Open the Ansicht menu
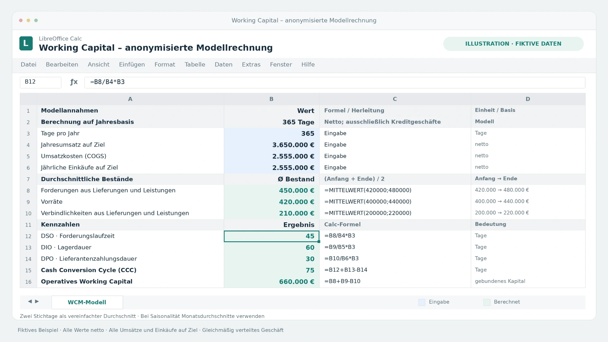This screenshot has width=608, height=342. point(98,65)
